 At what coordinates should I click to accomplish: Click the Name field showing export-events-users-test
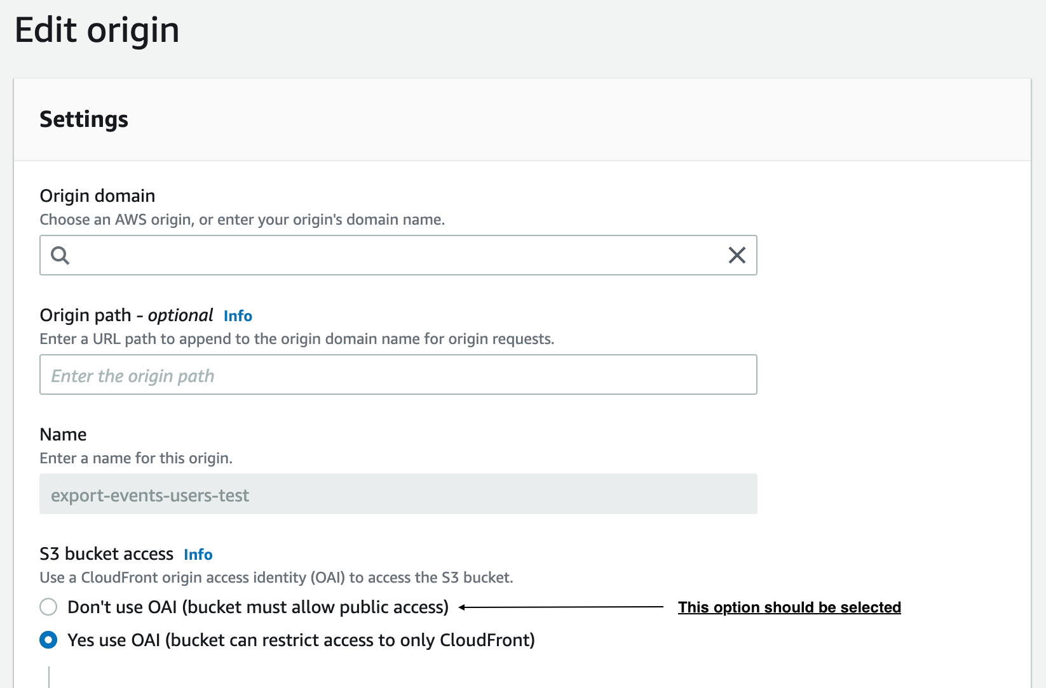tap(398, 494)
